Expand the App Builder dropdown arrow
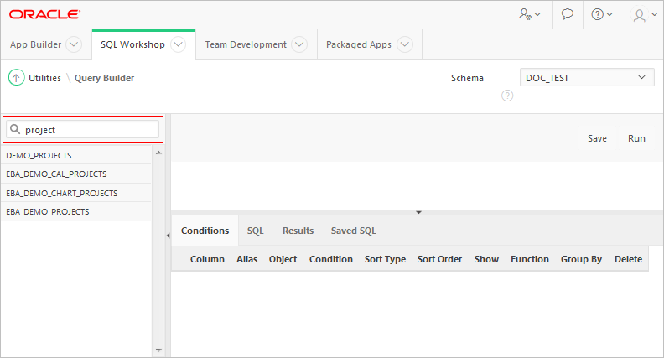Screen dimensions: 664x358 click(73, 45)
